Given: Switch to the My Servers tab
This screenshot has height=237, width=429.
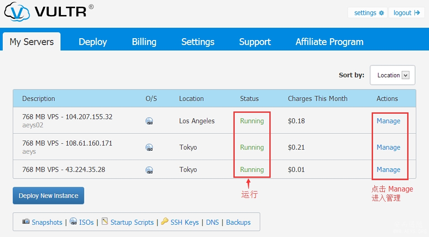Looking at the screenshot, I should pyautogui.click(x=32, y=41).
